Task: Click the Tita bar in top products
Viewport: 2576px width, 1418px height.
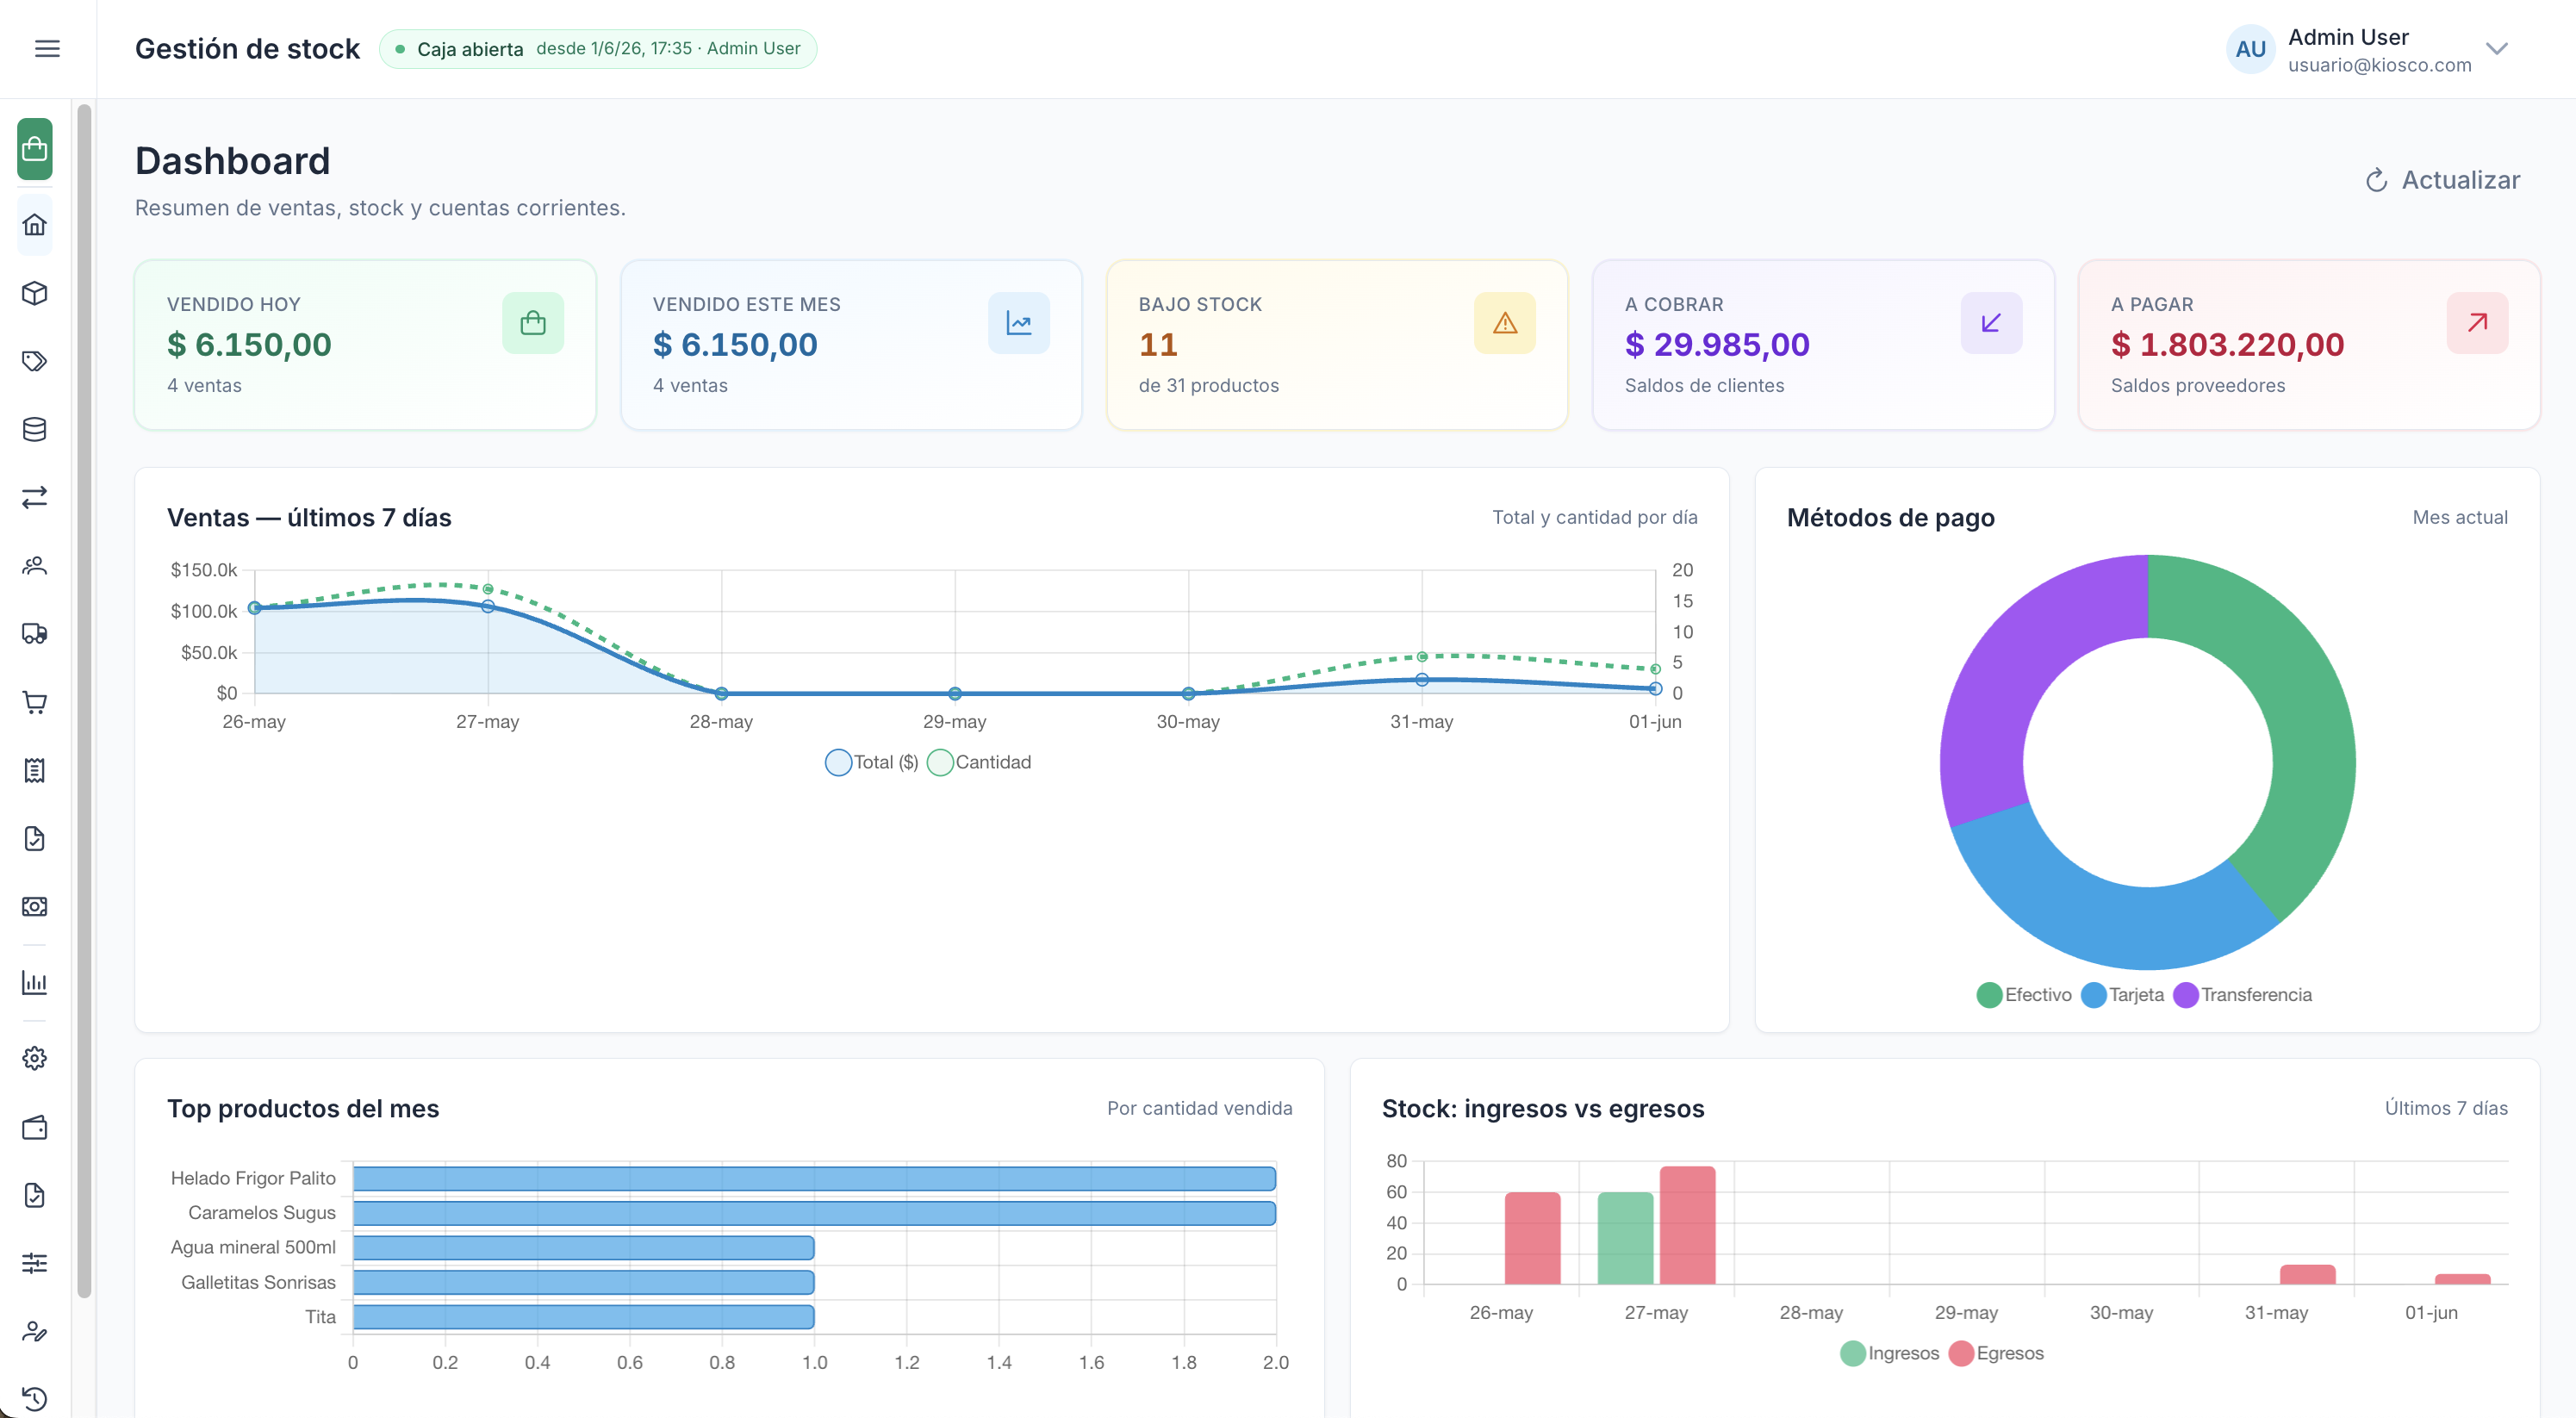Action: coord(583,1317)
